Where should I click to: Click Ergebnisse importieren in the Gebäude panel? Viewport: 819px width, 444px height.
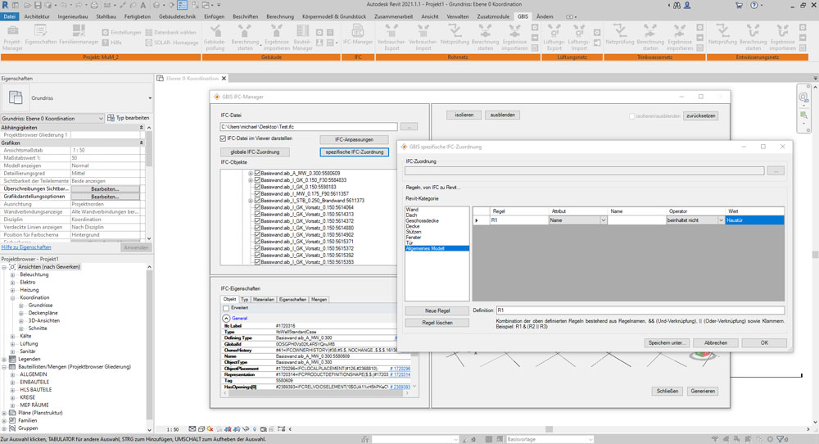(276, 37)
